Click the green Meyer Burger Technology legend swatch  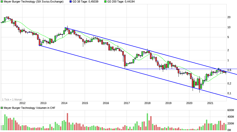point(2,2)
